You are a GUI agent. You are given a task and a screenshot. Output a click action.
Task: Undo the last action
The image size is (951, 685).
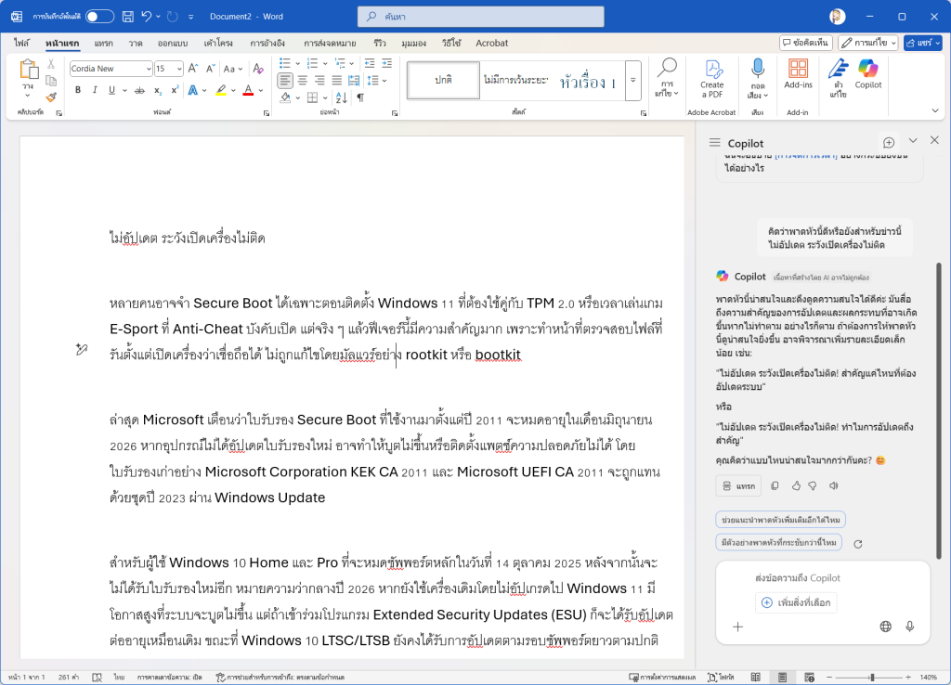point(146,17)
